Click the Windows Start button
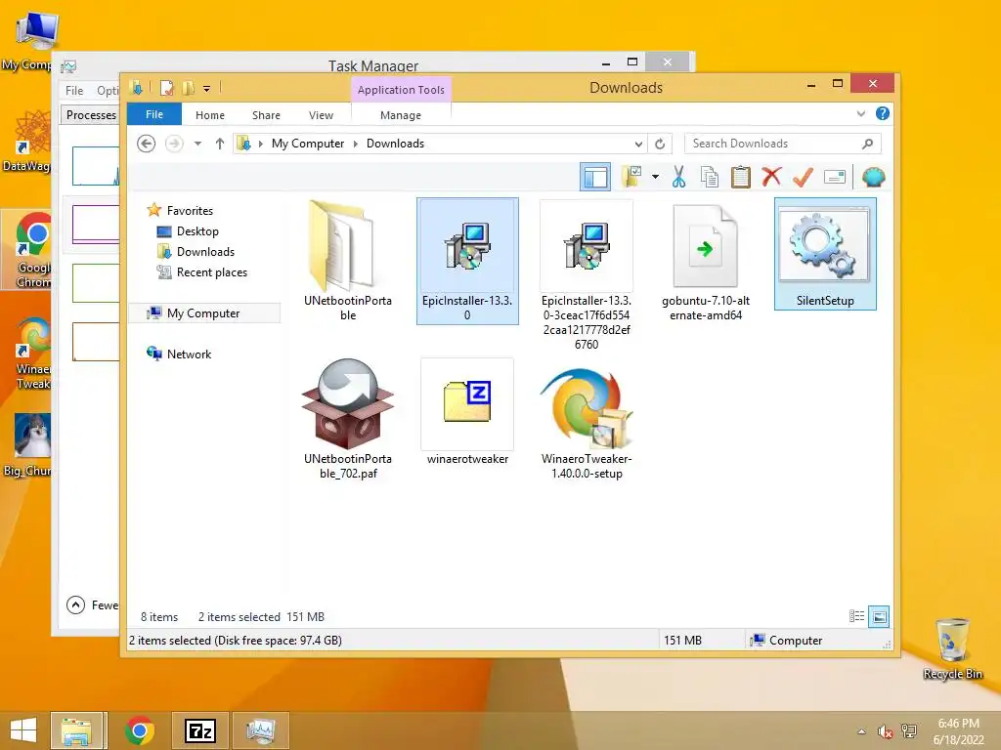This screenshot has height=750, width=1001. coord(23,730)
